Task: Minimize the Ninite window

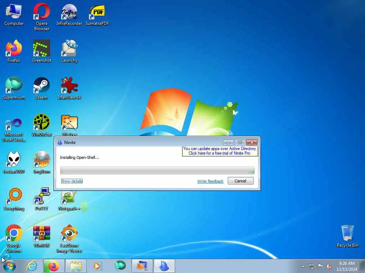Action: pyautogui.click(x=228, y=142)
